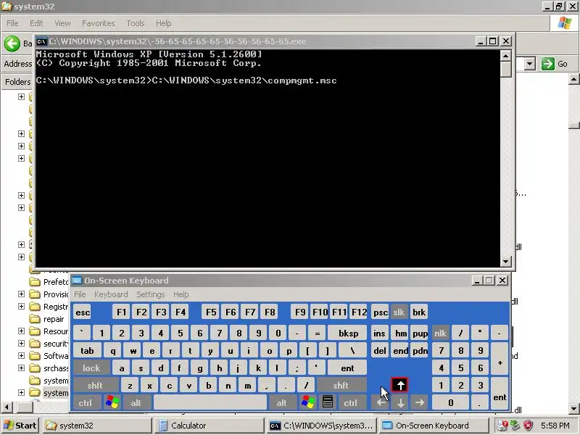
Task: Click the green Go arrow button
Action: [x=548, y=64]
